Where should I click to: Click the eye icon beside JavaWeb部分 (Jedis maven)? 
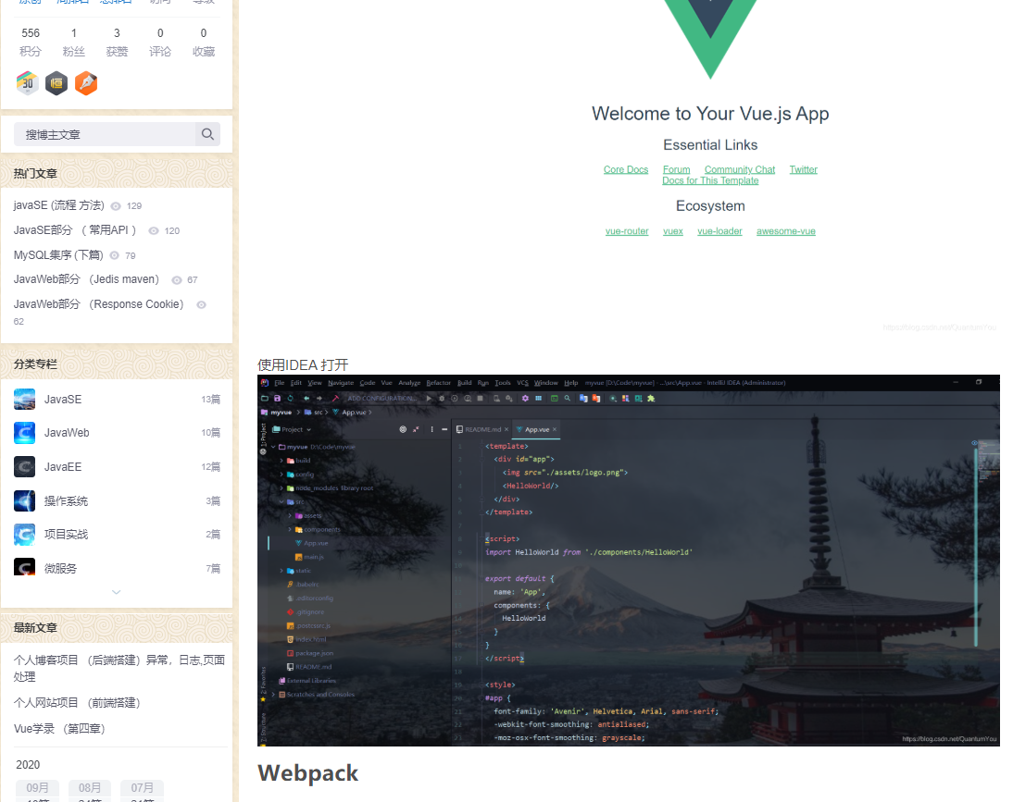(176, 280)
